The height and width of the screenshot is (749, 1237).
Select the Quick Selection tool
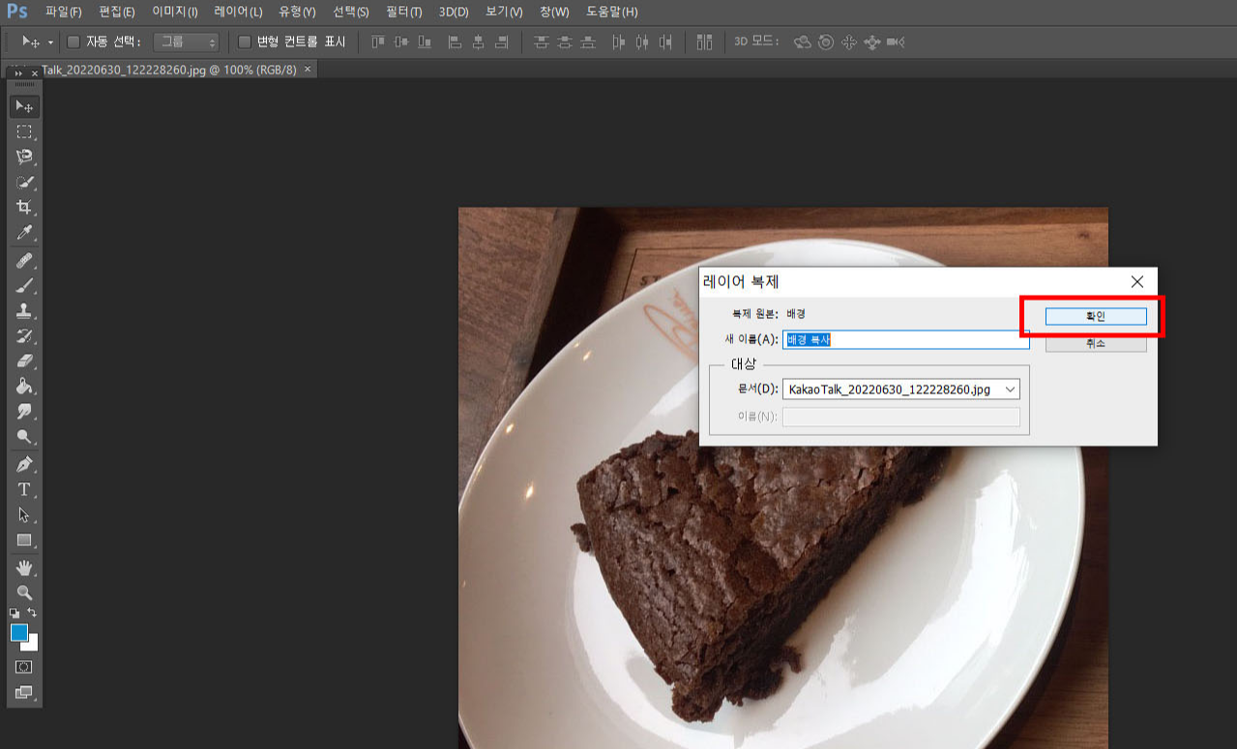[24, 182]
